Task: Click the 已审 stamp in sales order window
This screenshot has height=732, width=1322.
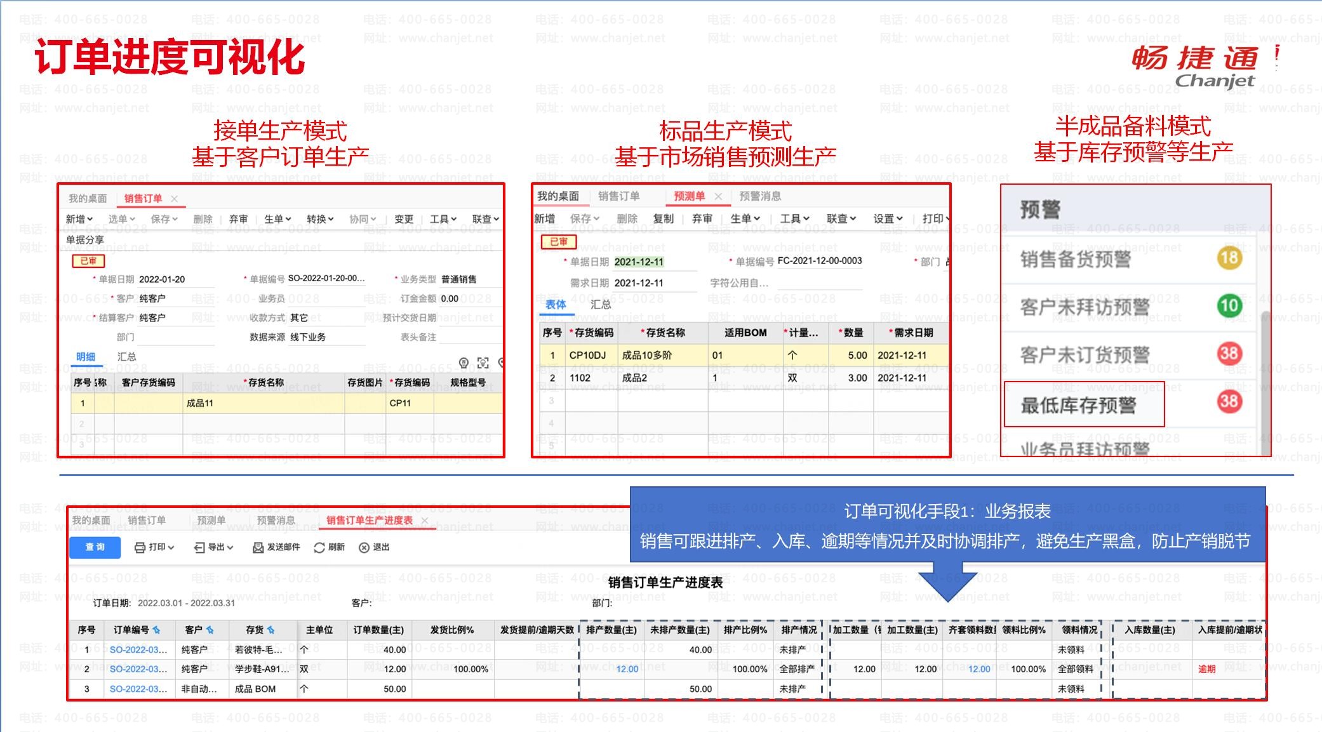Action: pyautogui.click(x=88, y=261)
